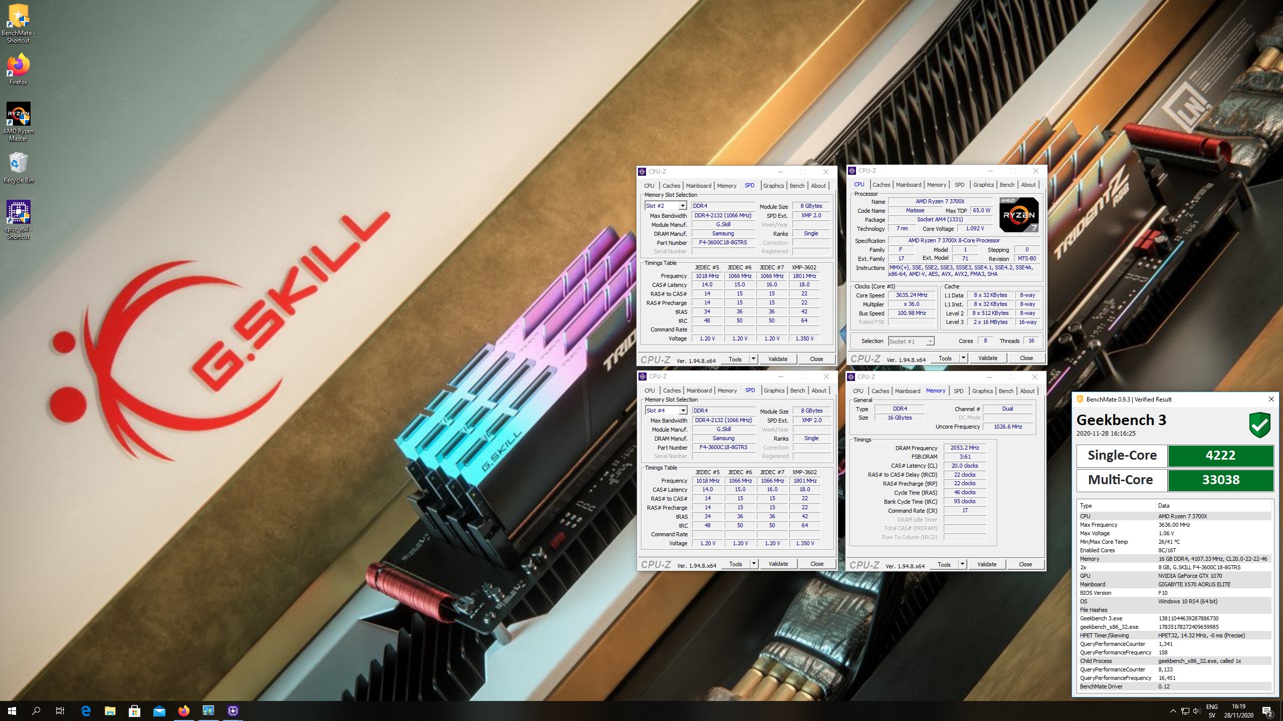Select Caches tab in CPU window
The height and width of the screenshot is (721, 1283).
point(881,185)
